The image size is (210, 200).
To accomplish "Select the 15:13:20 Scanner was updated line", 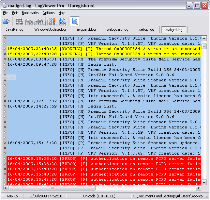I will pos(104,143).
